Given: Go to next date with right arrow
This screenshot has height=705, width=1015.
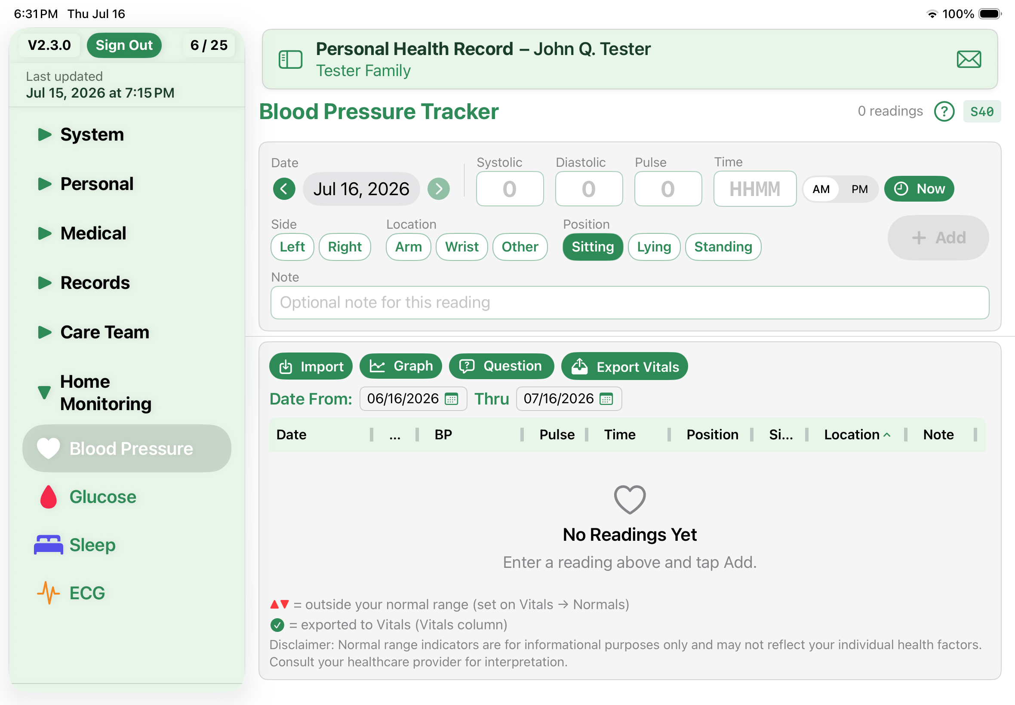Looking at the screenshot, I should [438, 189].
